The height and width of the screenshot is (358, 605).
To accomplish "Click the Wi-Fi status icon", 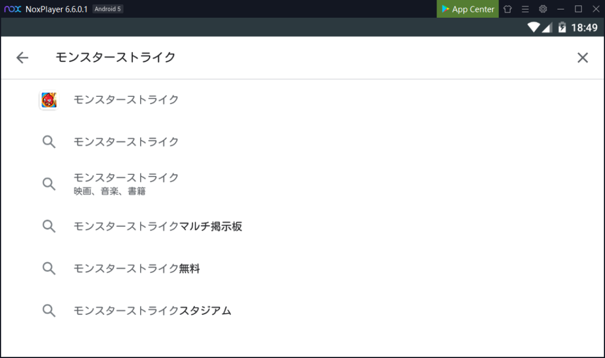I will (x=534, y=27).
